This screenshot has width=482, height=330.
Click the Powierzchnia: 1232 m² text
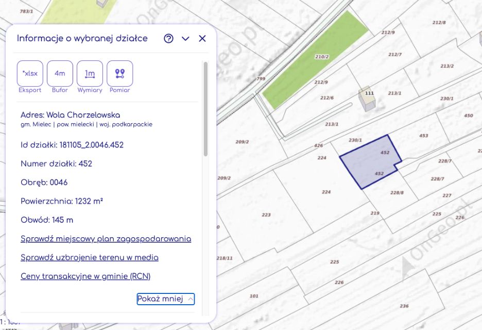(x=62, y=201)
